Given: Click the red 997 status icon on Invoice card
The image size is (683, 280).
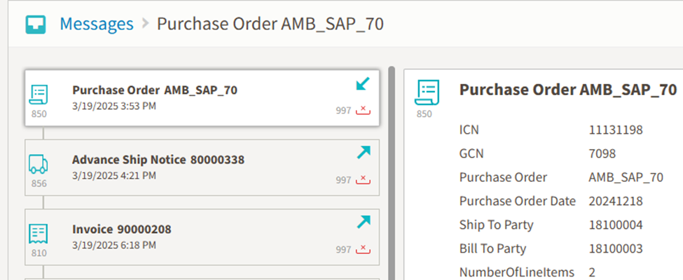Looking at the screenshot, I should coord(363,249).
